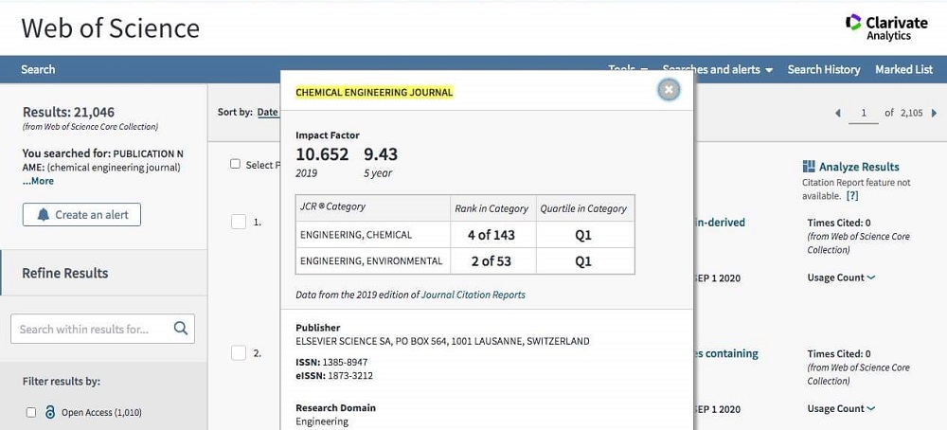Enable the Open Access filter checkbox
This screenshot has height=430, width=947.
(31, 412)
